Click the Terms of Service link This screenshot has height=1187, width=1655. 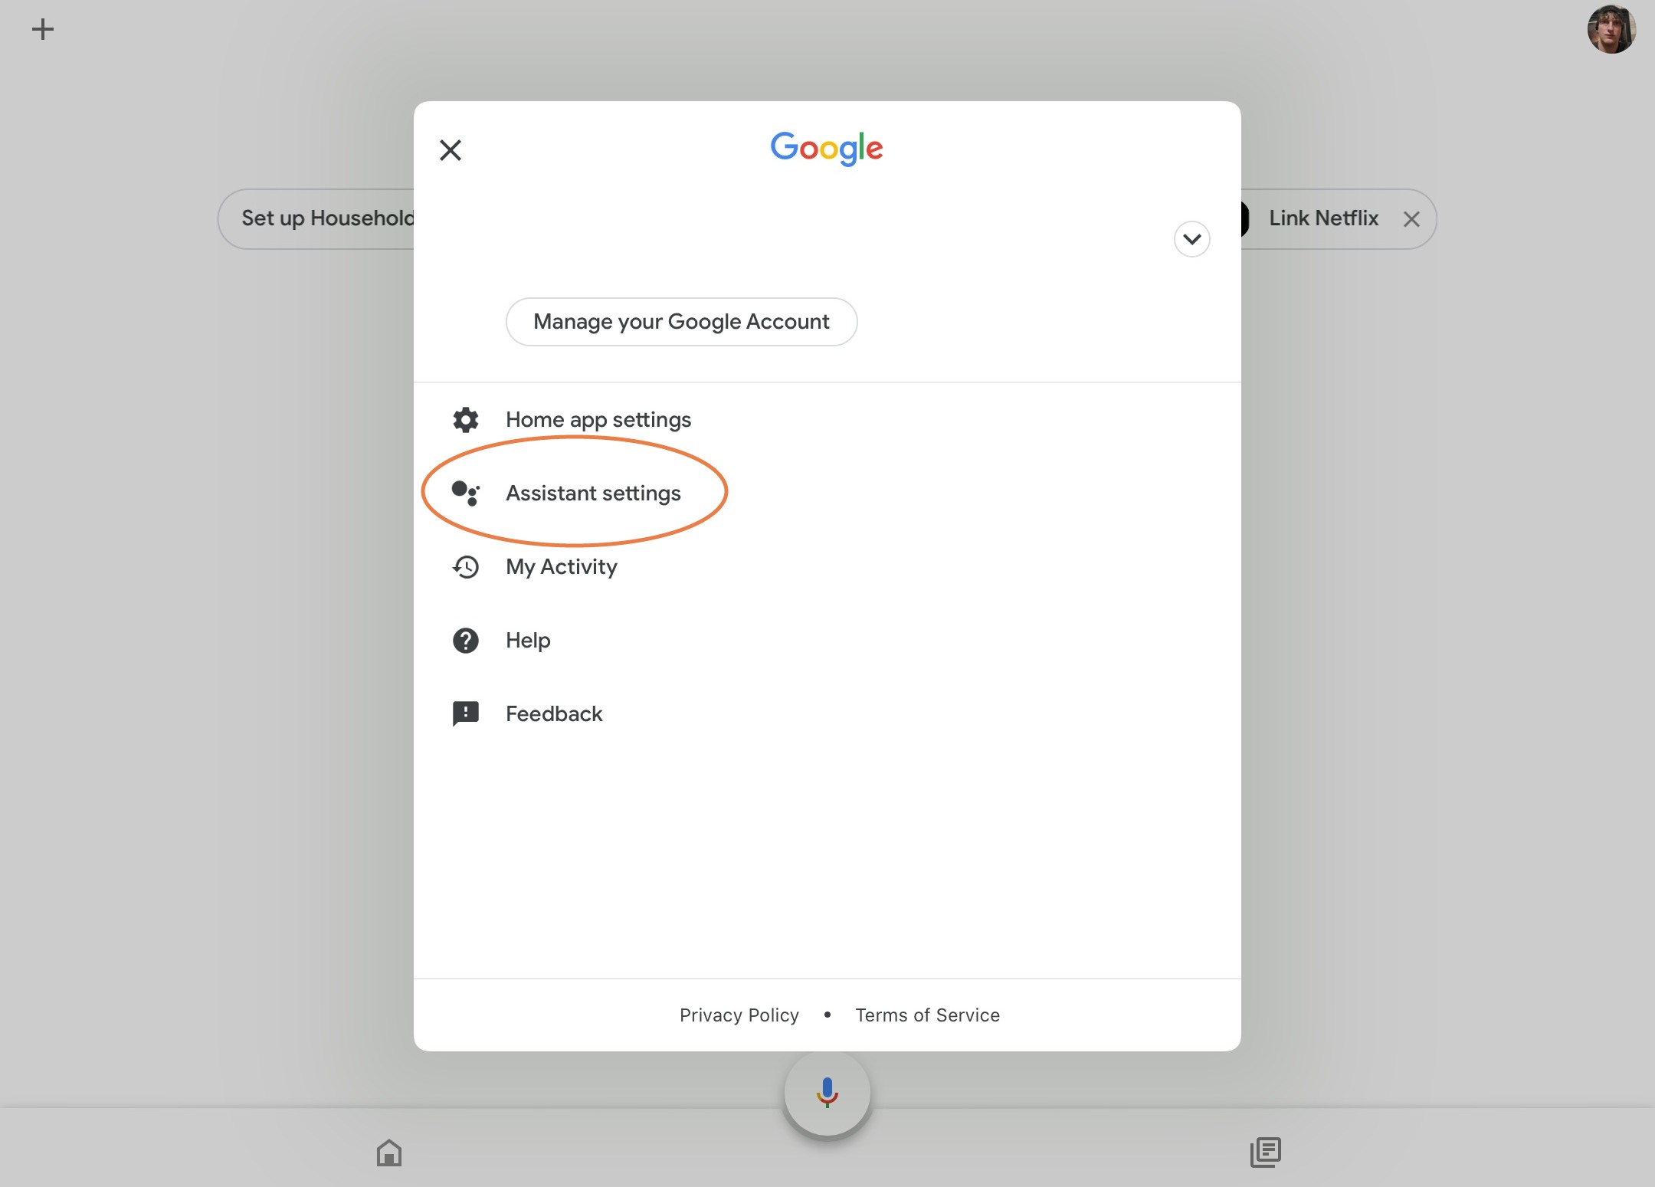pyautogui.click(x=927, y=1015)
